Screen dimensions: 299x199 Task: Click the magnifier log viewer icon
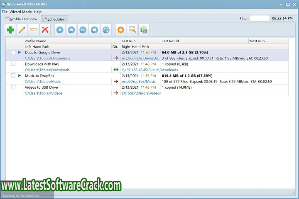(x=132, y=30)
